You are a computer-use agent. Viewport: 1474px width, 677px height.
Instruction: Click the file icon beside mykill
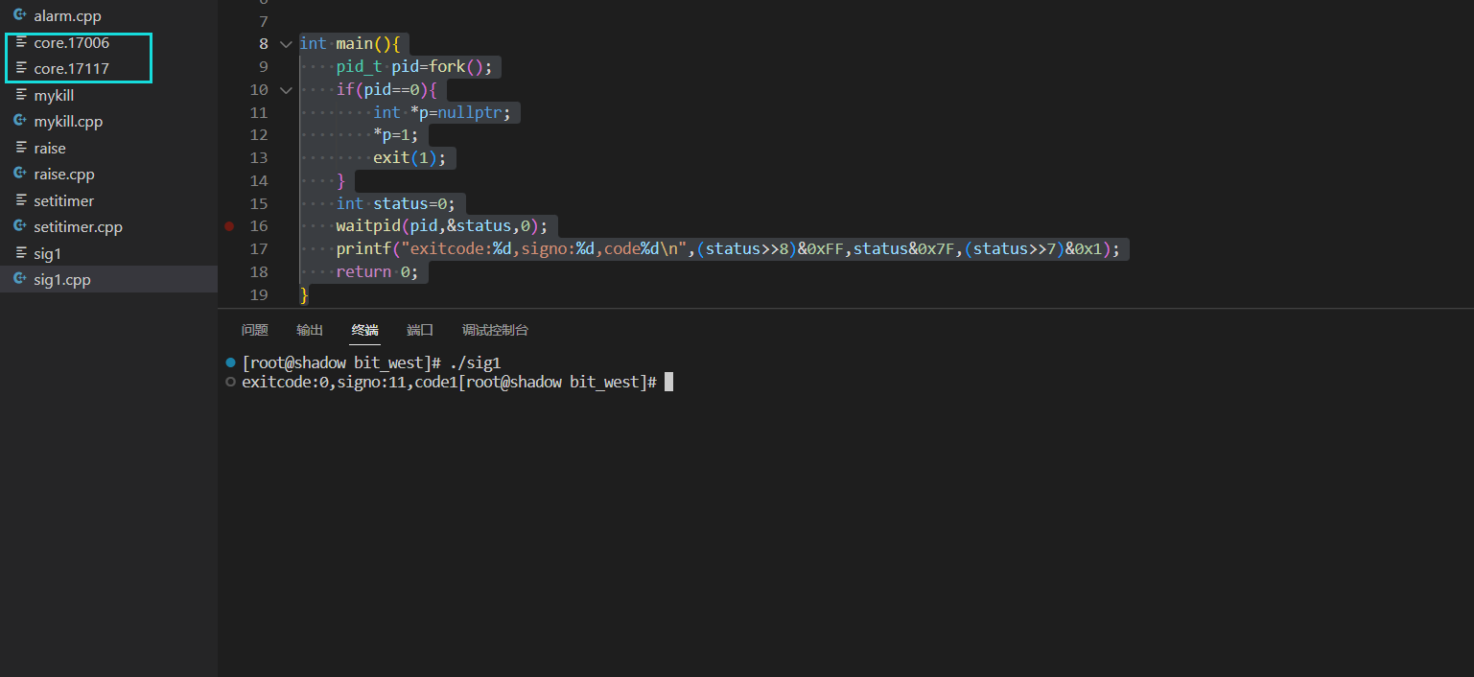[21, 96]
